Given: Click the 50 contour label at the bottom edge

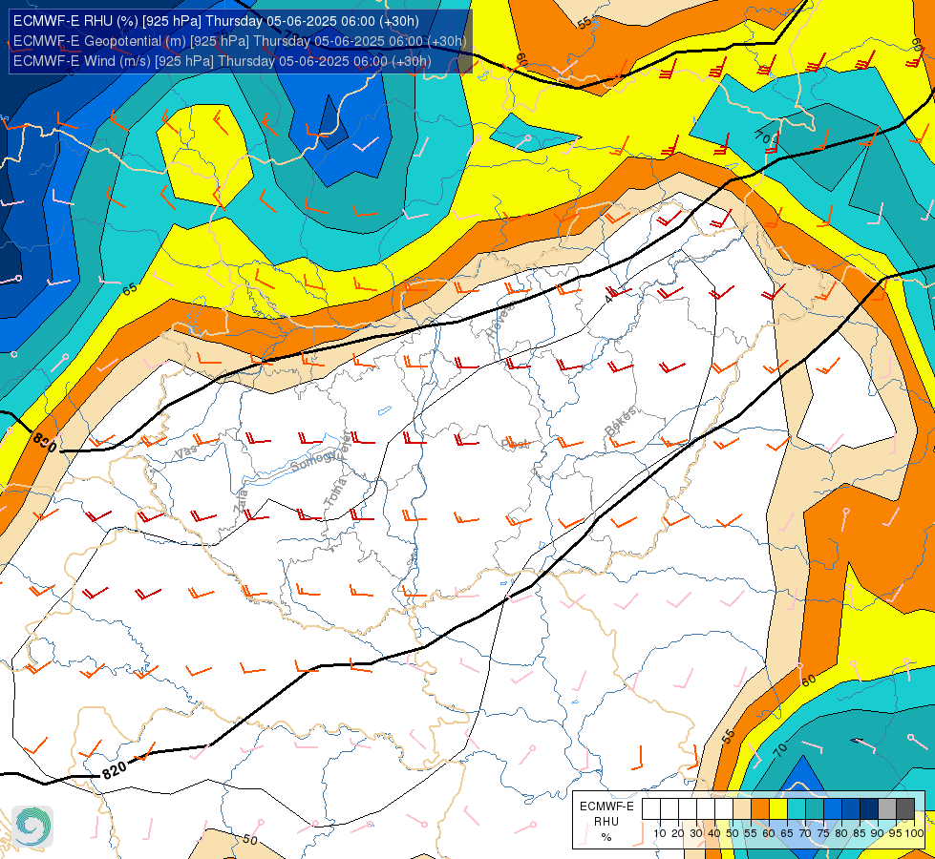Looking at the screenshot, I should tap(250, 839).
